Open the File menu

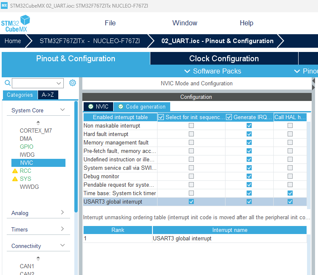point(110,23)
